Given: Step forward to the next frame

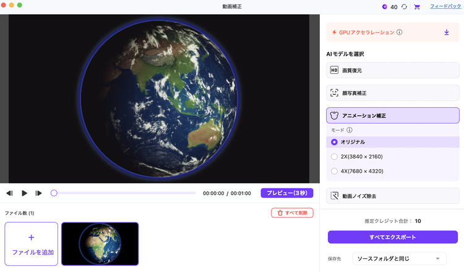Looking at the screenshot, I should (38, 193).
